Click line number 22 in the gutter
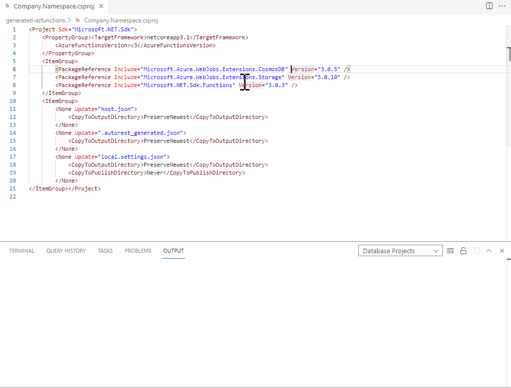 click(13, 196)
